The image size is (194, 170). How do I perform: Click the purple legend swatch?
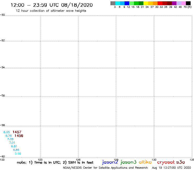pyautogui.click(x=174, y=3)
